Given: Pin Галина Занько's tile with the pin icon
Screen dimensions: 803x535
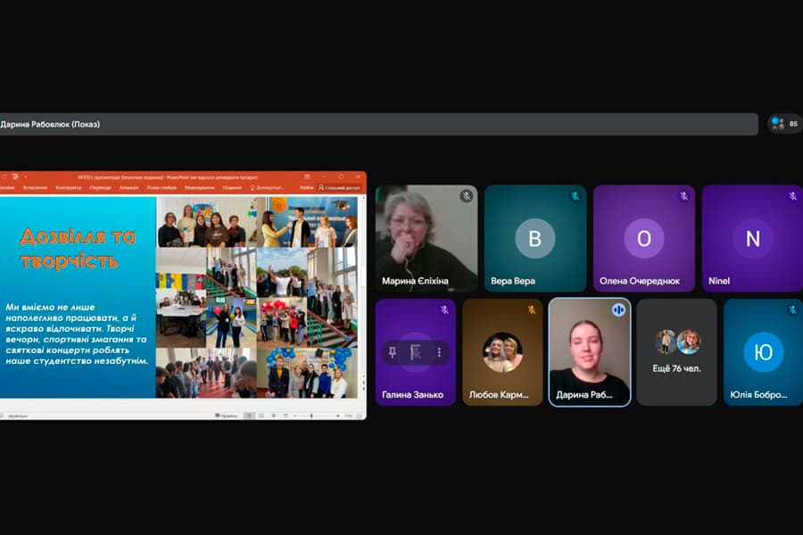Looking at the screenshot, I should tap(393, 352).
